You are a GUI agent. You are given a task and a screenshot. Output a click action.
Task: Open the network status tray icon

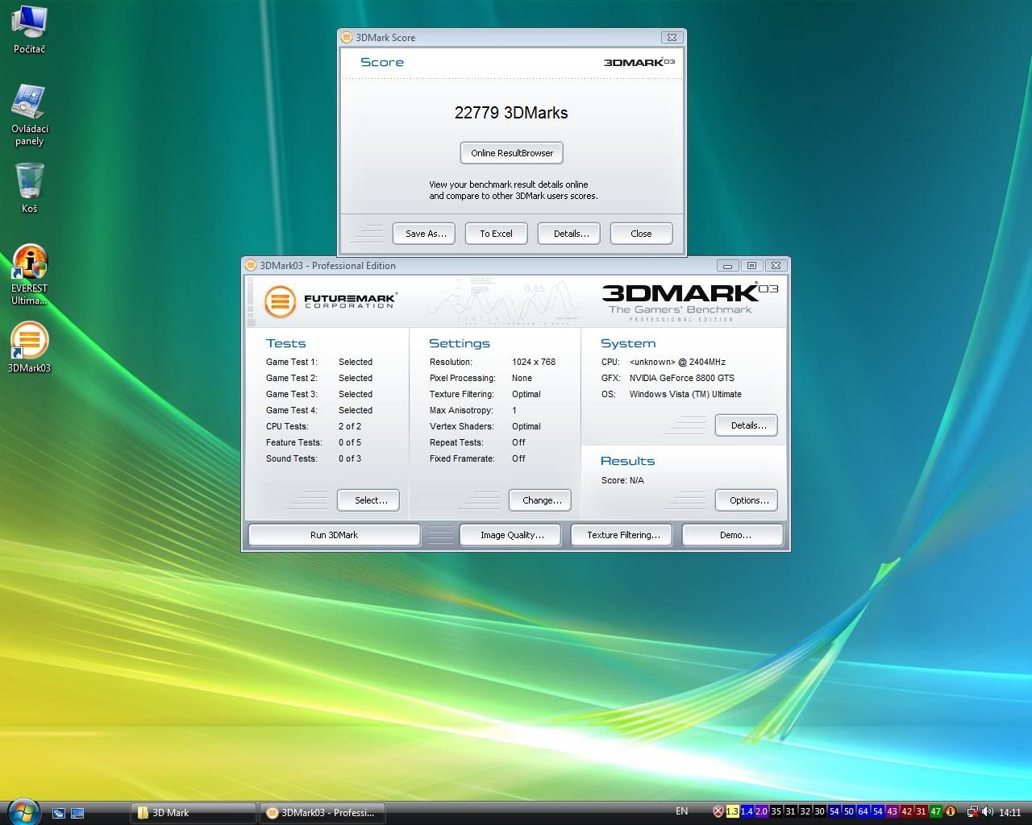(972, 812)
